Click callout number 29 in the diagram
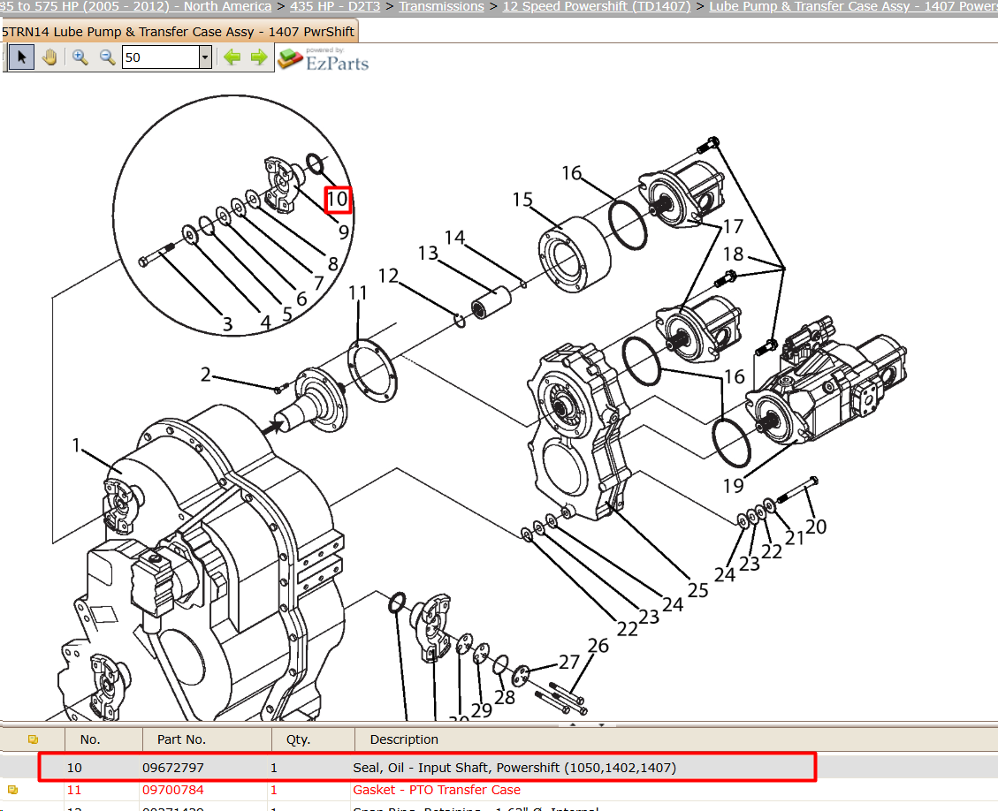998x811 pixels. coord(482,710)
